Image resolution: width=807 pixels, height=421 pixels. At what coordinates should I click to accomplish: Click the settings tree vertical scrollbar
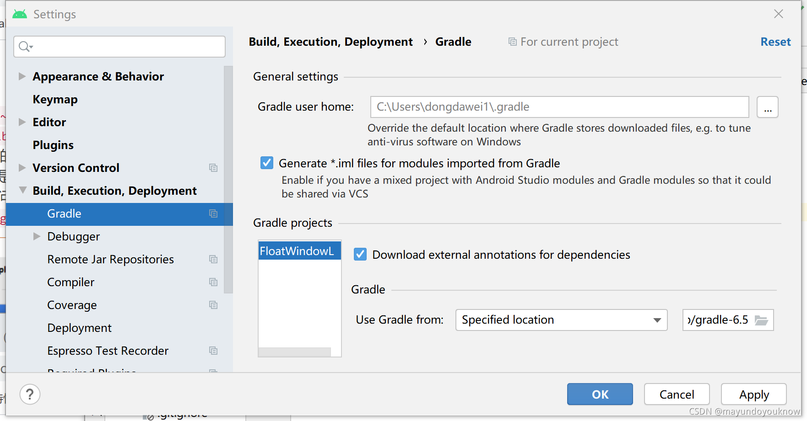click(228, 179)
